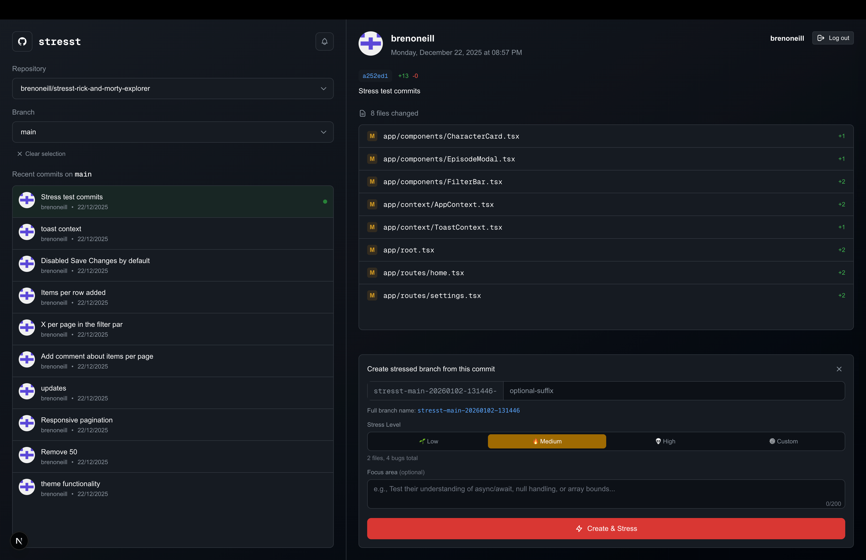The width and height of the screenshot is (866, 560).
Task: Click files changed document icon
Action: (x=362, y=113)
